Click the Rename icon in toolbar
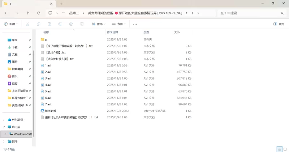The image size is (289, 152). (x=60, y=24)
